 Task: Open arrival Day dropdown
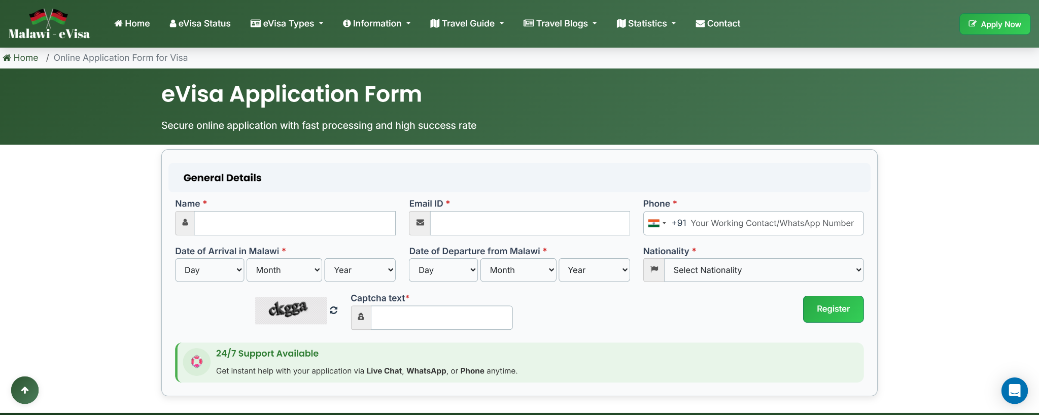click(210, 270)
